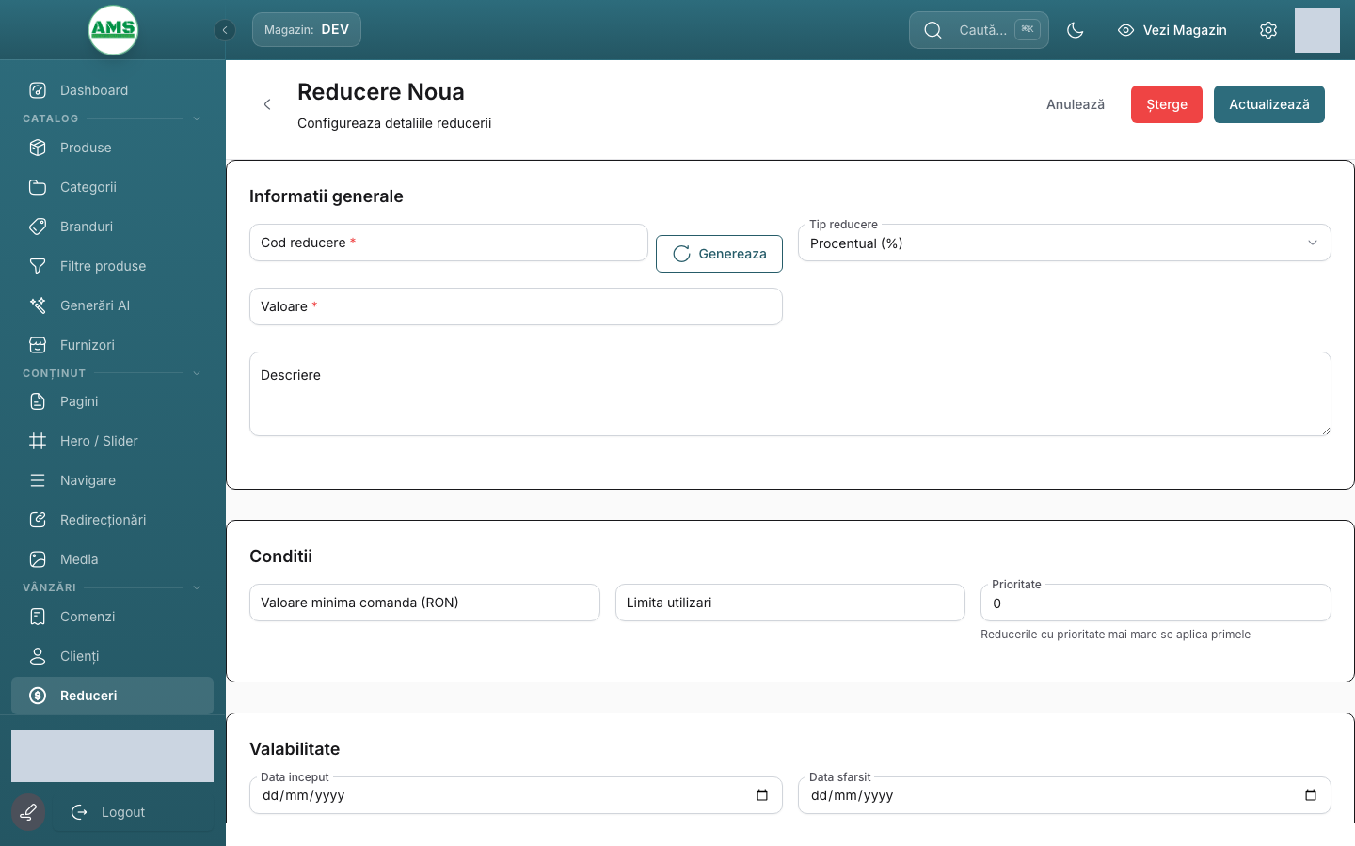Viewport: 1355px width, 846px height.
Task: Click the Furnizori store icon
Action: point(38,345)
